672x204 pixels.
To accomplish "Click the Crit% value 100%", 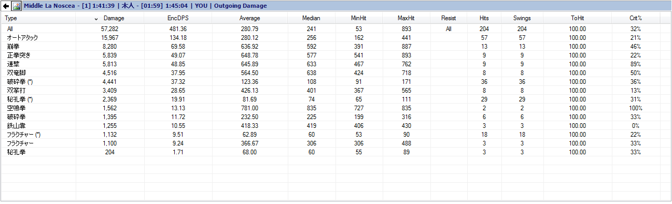I will 636,108.
